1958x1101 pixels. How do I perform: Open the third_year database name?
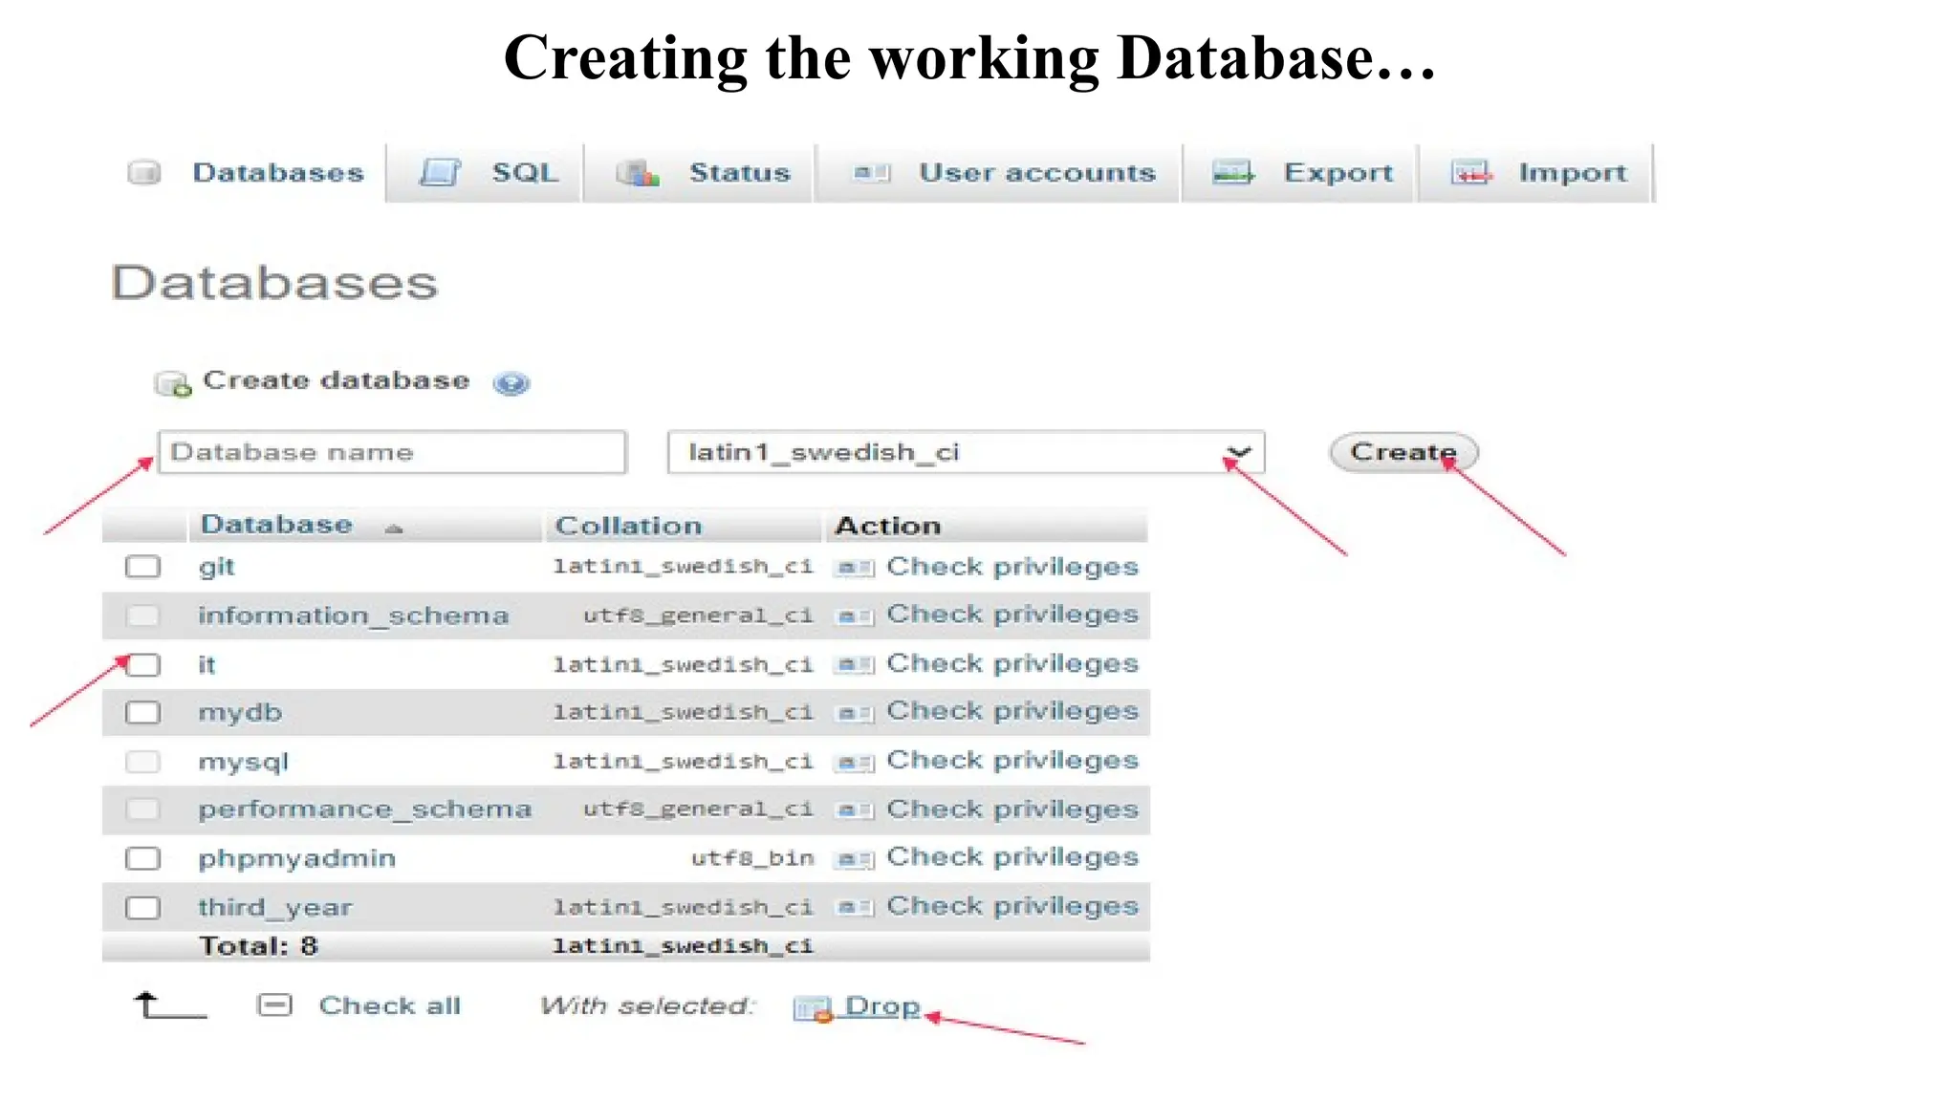(x=275, y=908)
